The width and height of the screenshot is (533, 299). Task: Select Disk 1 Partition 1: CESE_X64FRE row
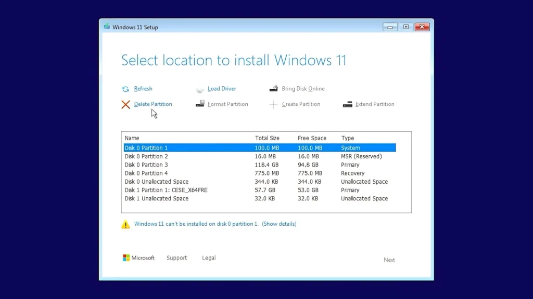pos(260,190)
